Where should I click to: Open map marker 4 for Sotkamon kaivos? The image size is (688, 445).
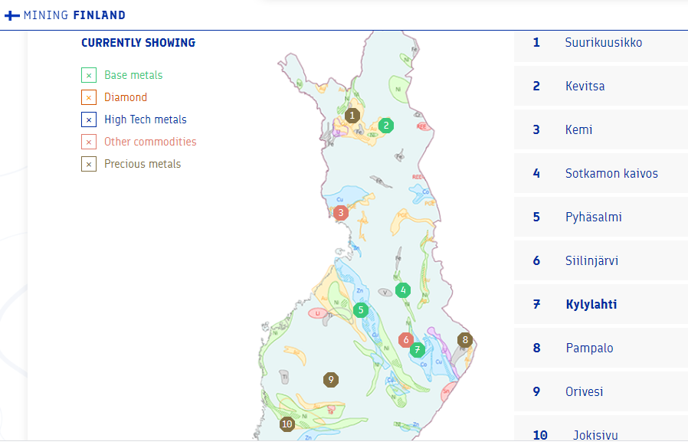pos(403,290)
